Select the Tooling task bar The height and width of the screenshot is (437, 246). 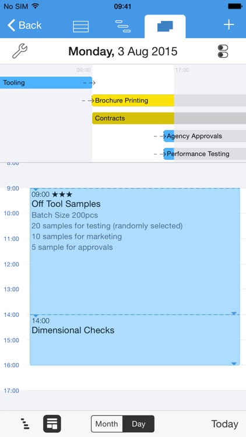46,83
